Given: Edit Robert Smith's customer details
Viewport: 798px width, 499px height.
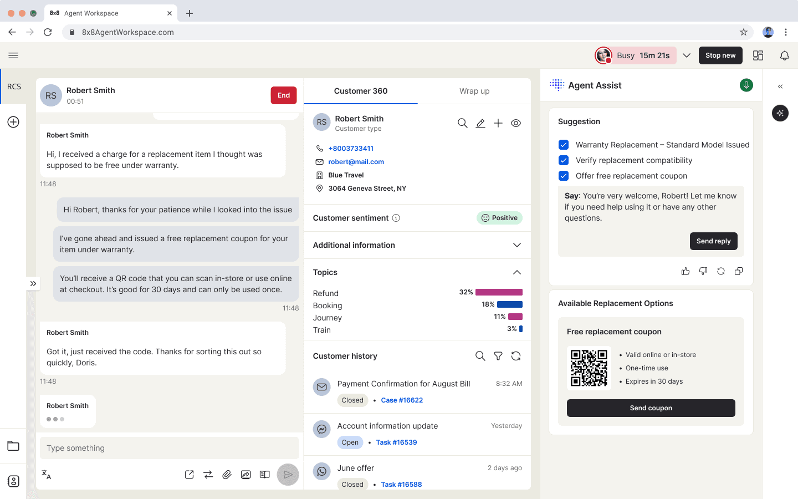Looking at the screenshot, I should coord(480,123).
